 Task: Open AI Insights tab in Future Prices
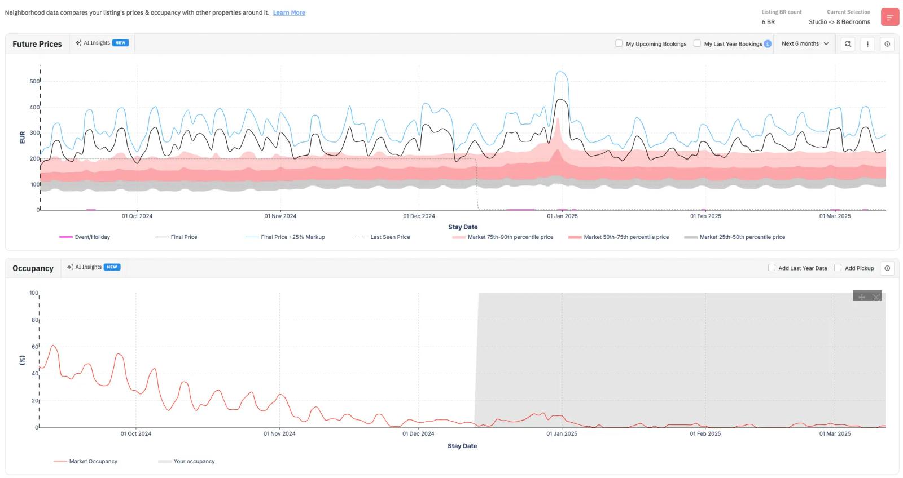click(102, 43)
